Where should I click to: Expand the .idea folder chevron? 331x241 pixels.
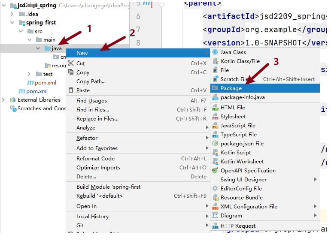point(12,14)
